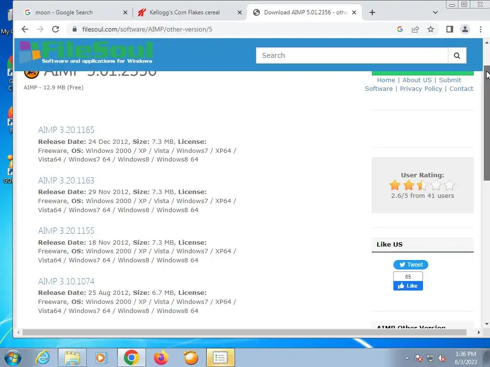Go back with the browser back arrow
This screenshot has width=490, height=367.
25,29
